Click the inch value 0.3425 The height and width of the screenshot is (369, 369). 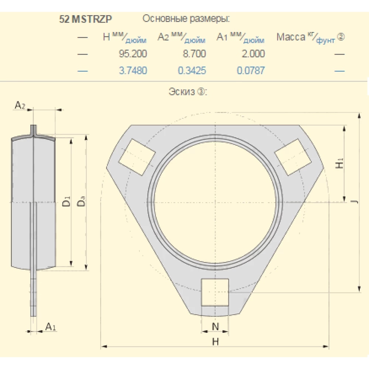click(x=192, y=70)
